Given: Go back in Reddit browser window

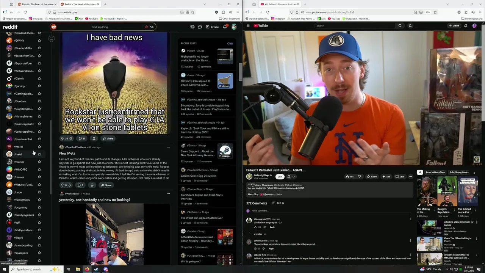Looking at the screenshot, I should coord(11,12).
